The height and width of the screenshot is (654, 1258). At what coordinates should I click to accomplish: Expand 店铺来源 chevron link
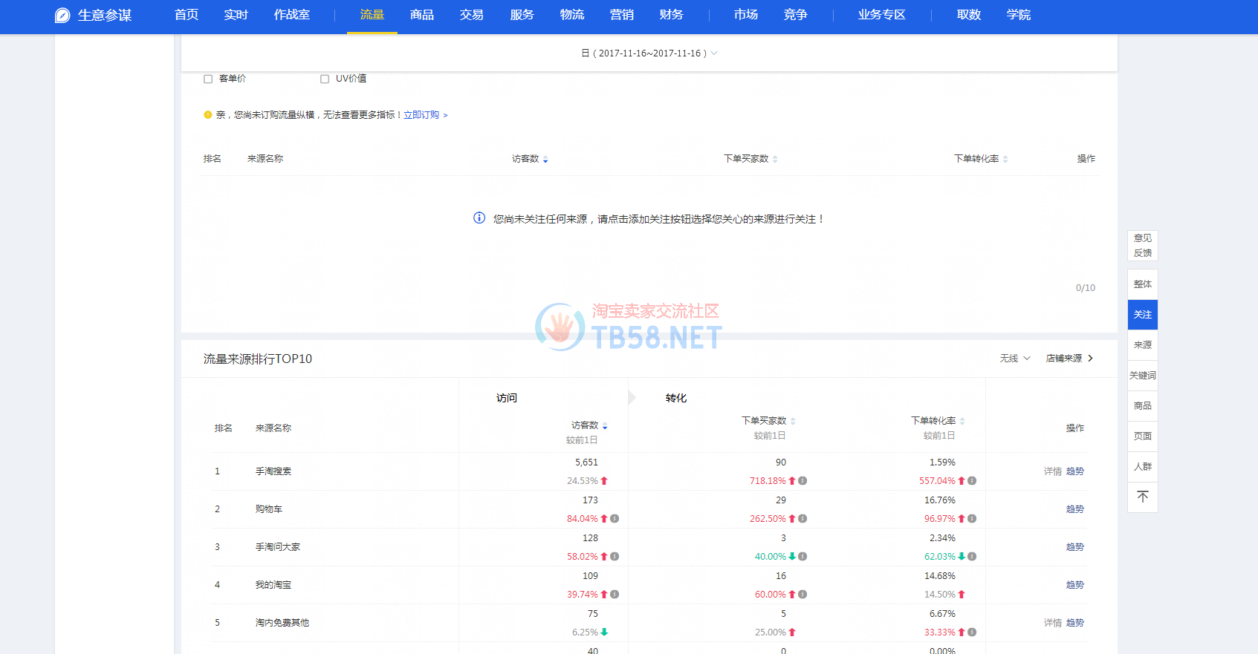coord(1069,359)
